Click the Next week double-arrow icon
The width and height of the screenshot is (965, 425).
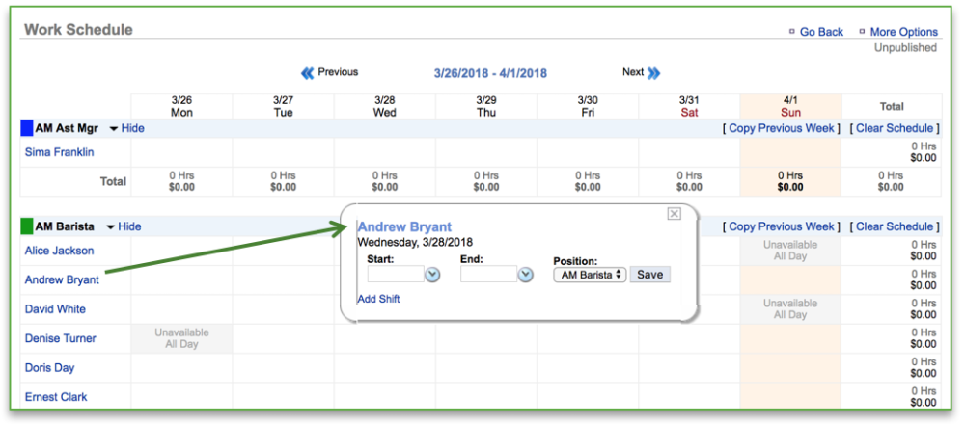pos(654,72)
